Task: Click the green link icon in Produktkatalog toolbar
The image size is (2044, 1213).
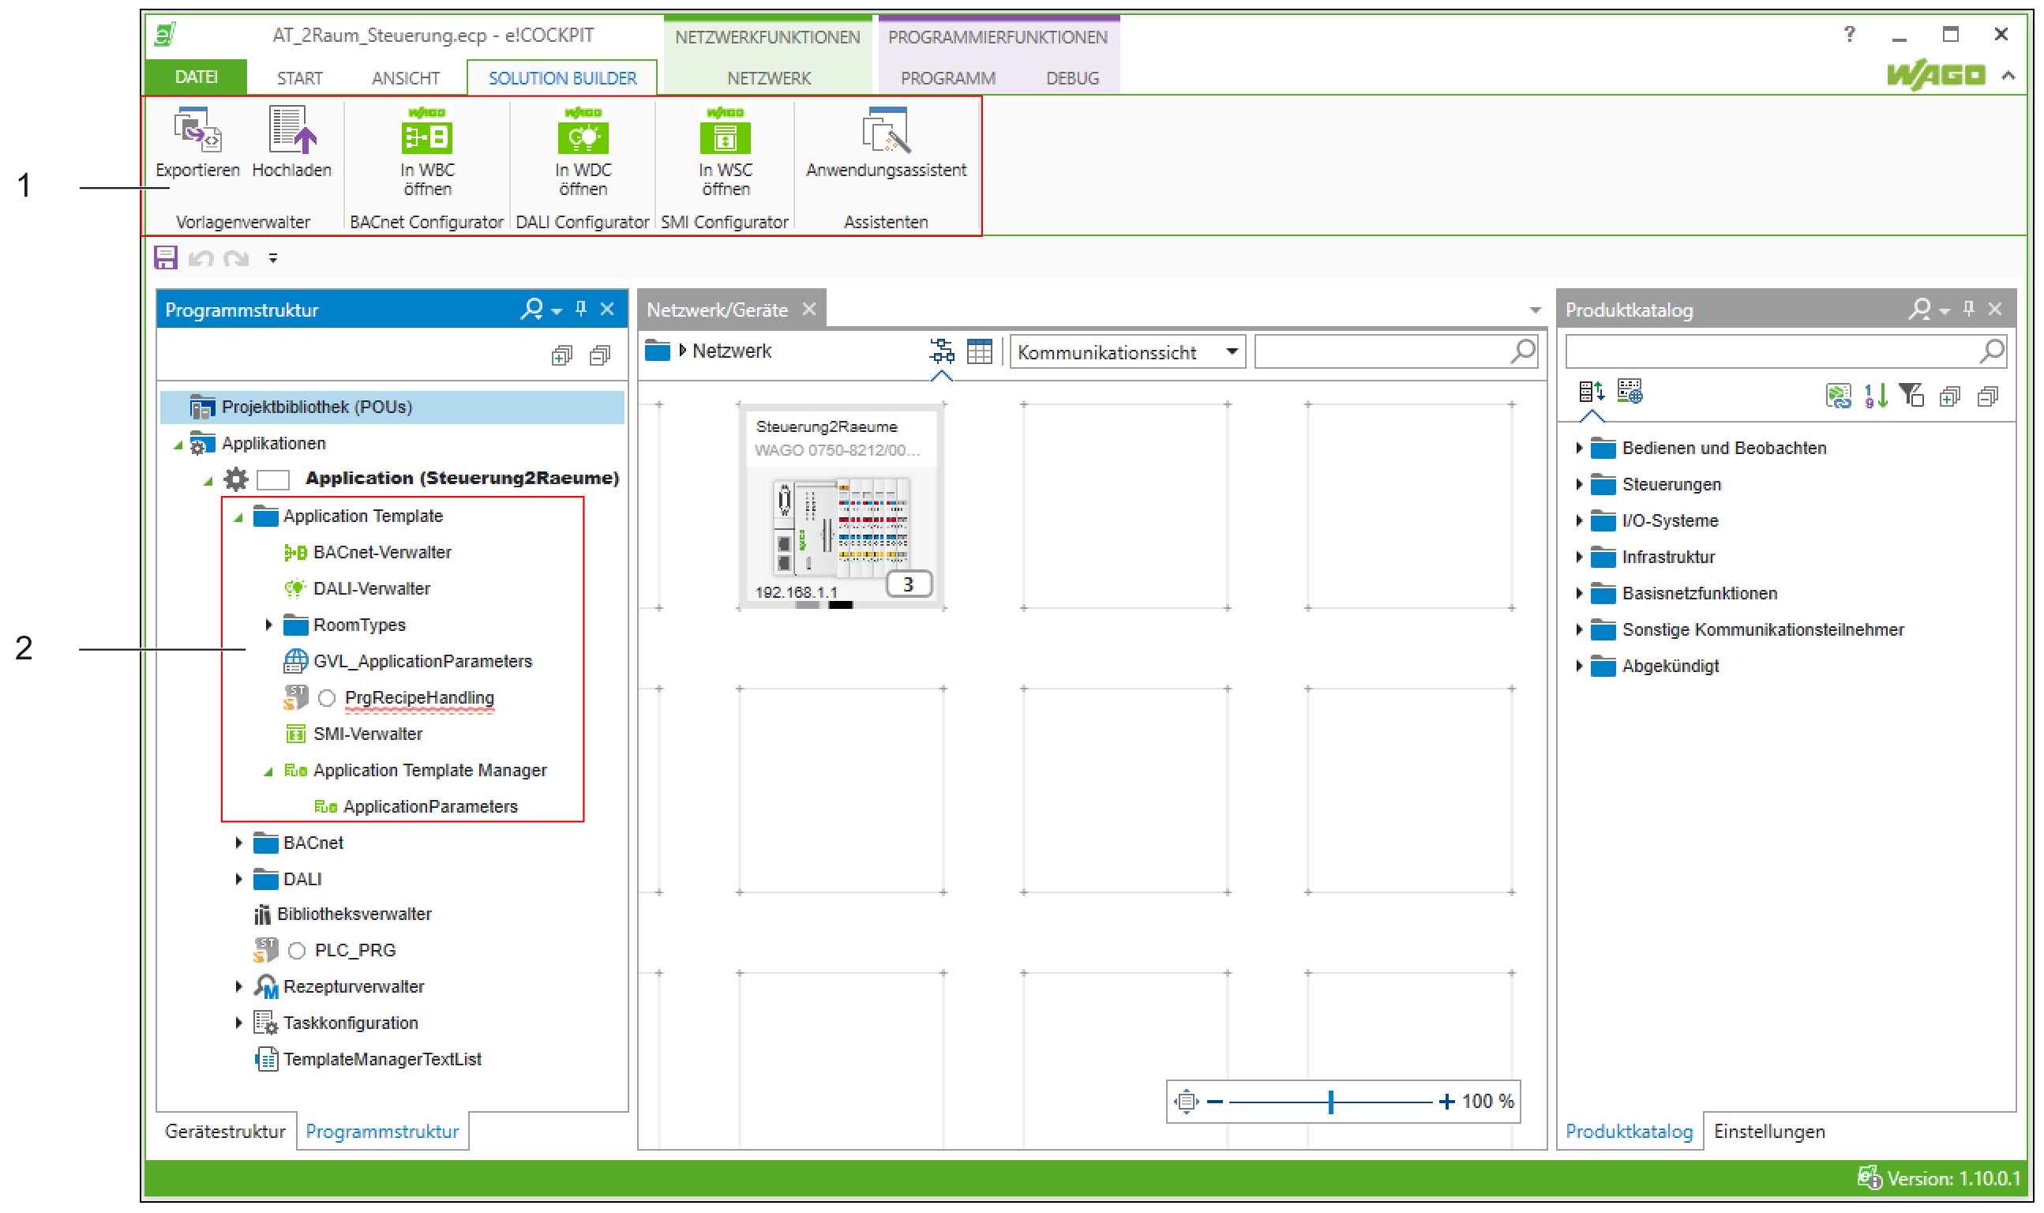Action: pyautogui.click(x=1838, y=396)
